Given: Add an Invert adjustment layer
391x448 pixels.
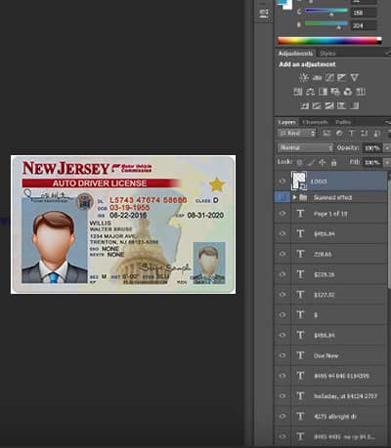Looking at the screenshot, I should tap(304, 105).
